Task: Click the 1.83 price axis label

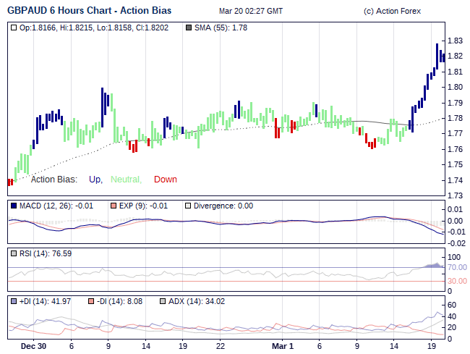Action: point(455,41)
